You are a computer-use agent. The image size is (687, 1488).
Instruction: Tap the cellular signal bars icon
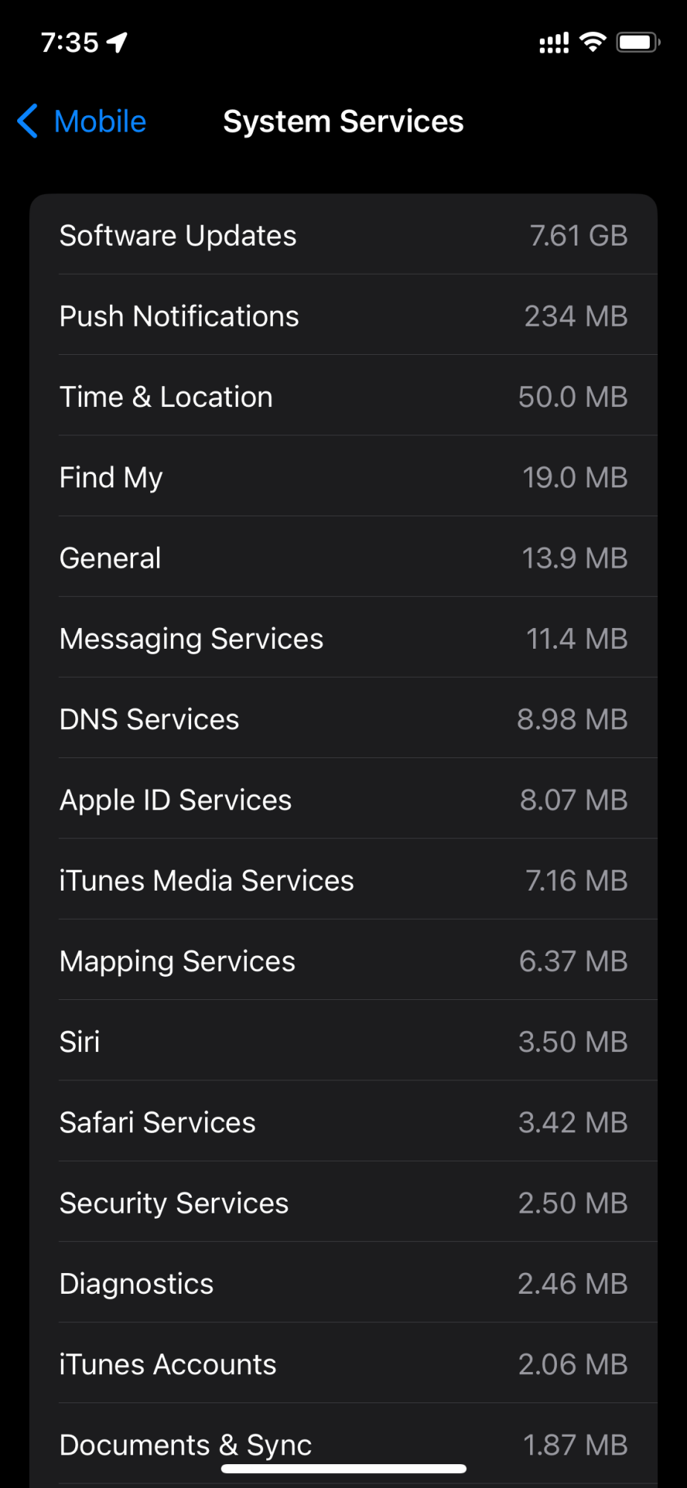pos(554,43)
